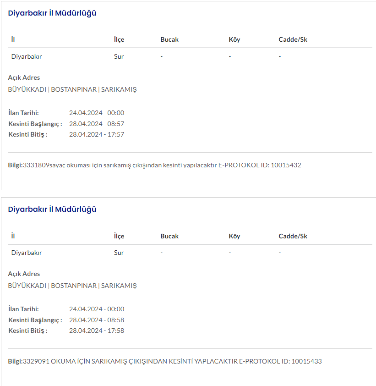
Task: Click the outage start time 28.04.2024 - 08:58
Action: tap(97, 320)
